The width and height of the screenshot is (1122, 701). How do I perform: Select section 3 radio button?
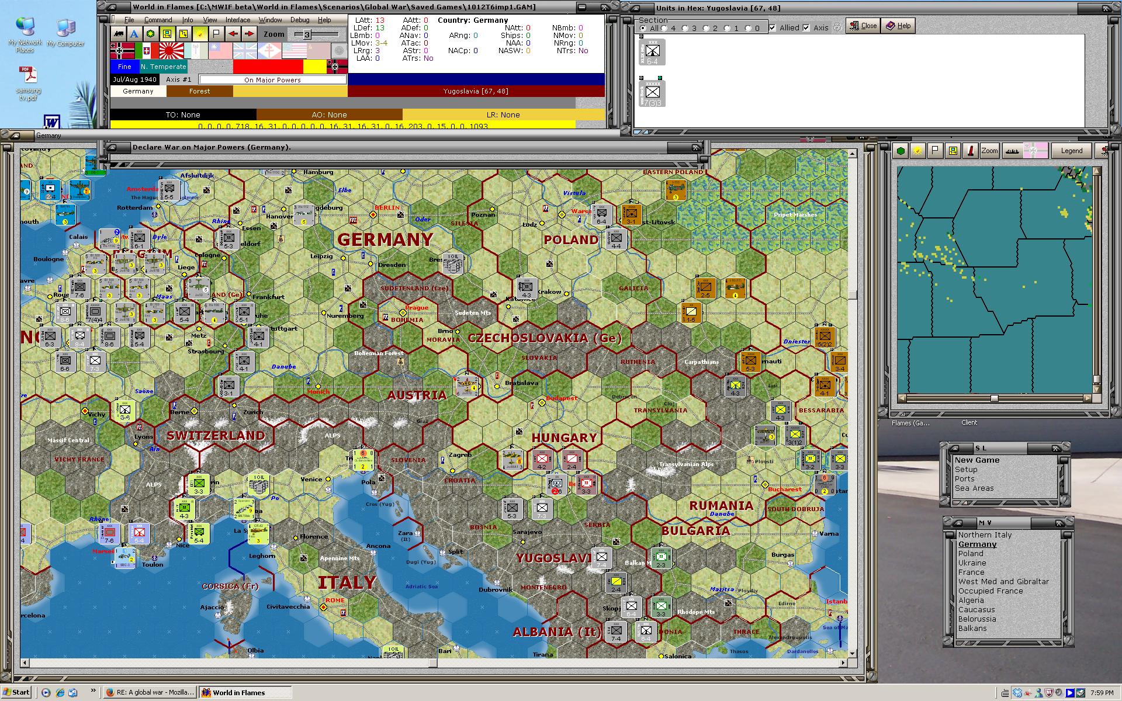coord(685,28)
